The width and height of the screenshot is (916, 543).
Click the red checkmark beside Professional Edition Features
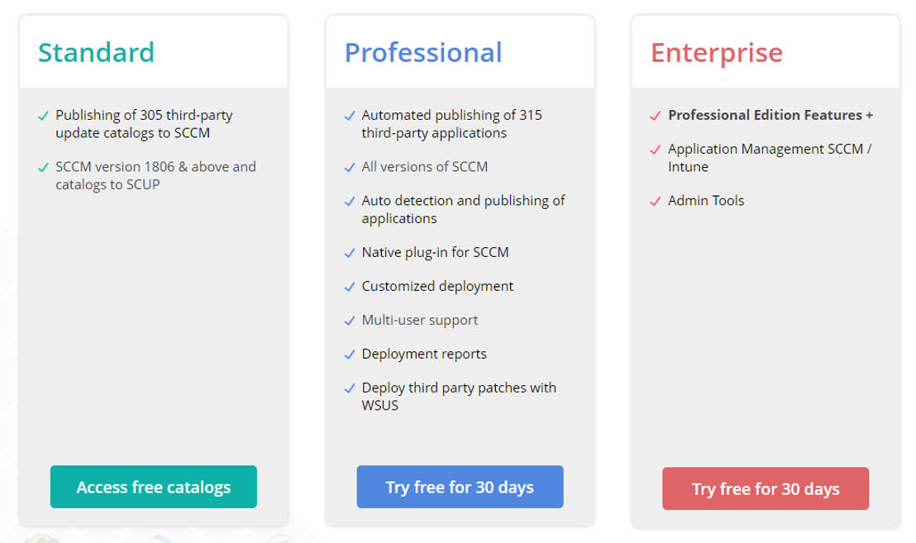[656, 115]
